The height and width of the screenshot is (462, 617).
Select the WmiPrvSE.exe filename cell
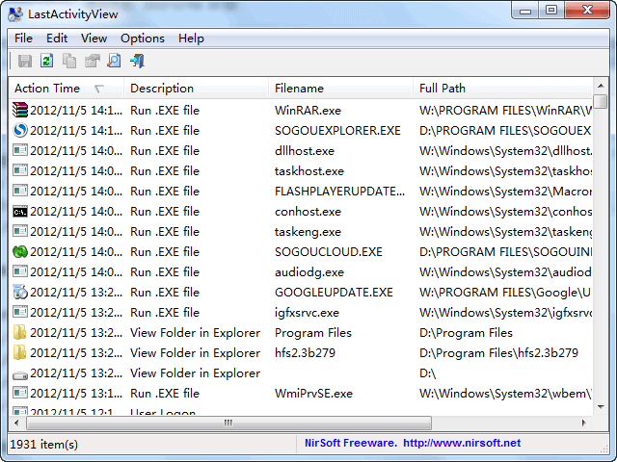pyautogui.click(x=313, y=394)
